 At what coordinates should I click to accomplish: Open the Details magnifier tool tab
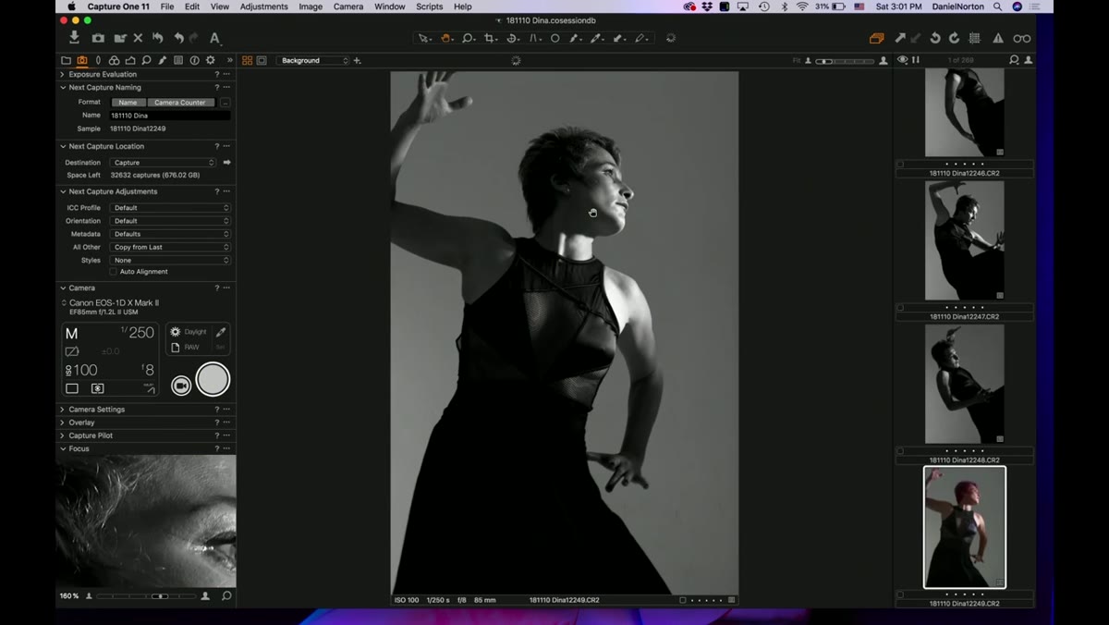[146, 60]
